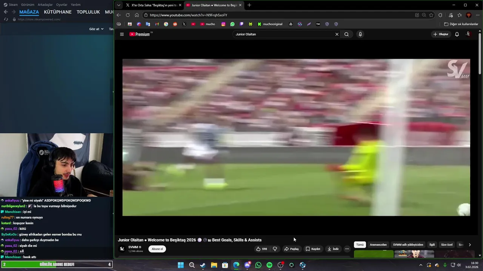The height and width of the screenshot is (271, 483).
Task: Open Discord from the Windows taskbar
Action: coord(247,265)
